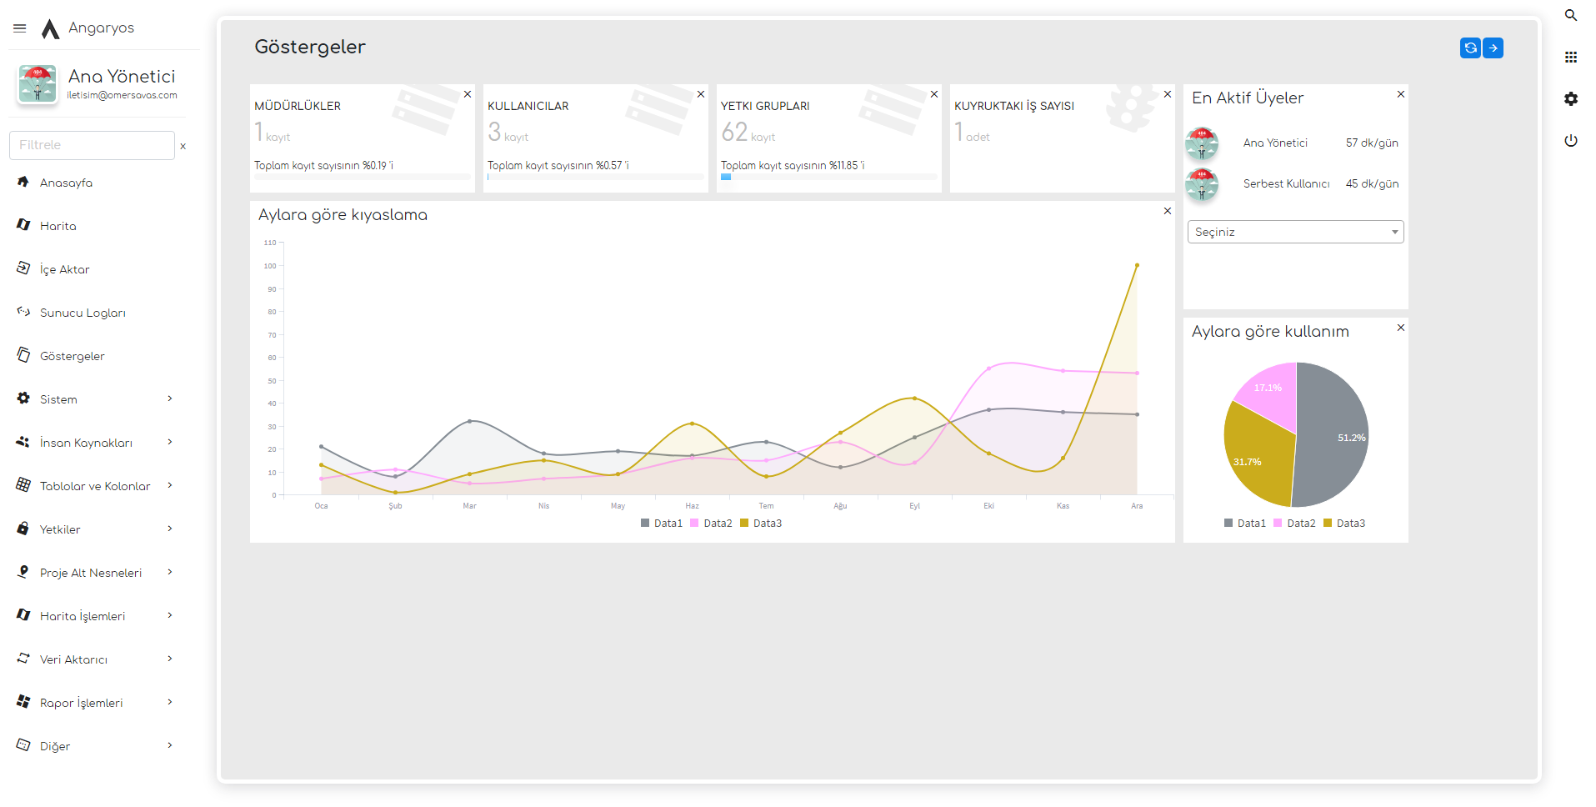Click the Filtrele input field
The image size is (1596, 807).
(92, 145)
